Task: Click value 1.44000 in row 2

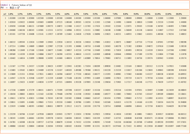Action: click(x=183, y=22)
